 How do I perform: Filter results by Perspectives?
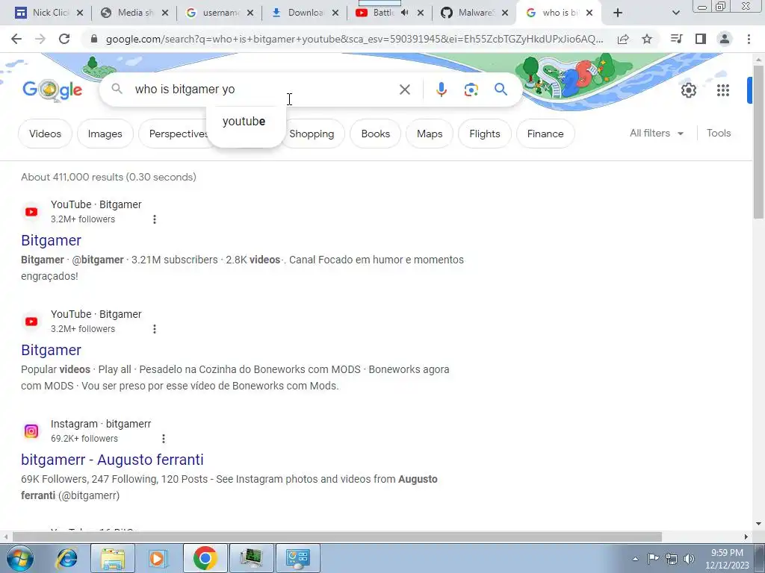point(176,134)
